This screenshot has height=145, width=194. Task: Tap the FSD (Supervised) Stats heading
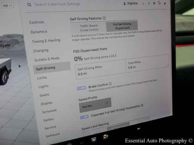(x=90, y=50)
